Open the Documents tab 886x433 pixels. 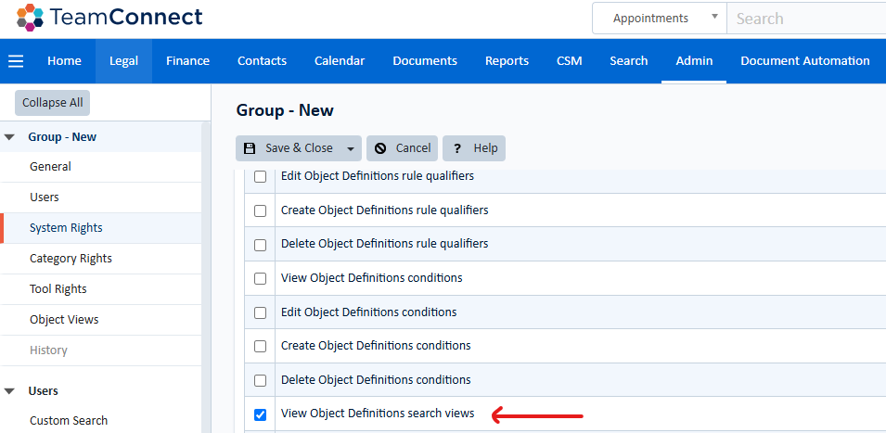click(425, 61)
